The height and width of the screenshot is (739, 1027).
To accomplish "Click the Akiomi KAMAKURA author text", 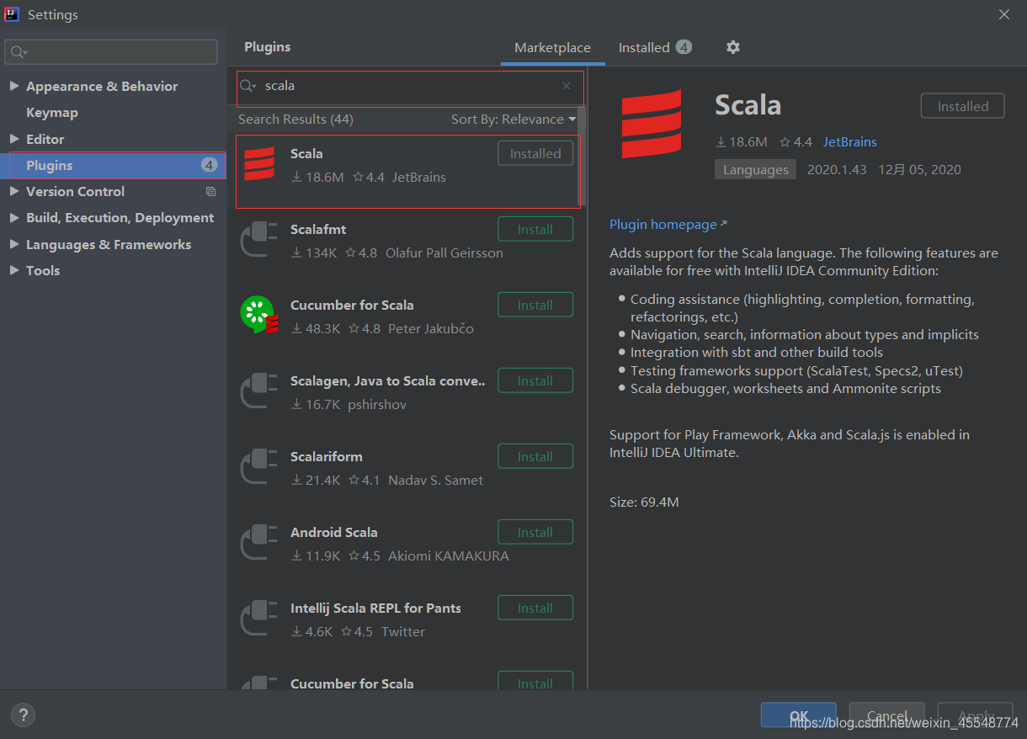I will [x=449, y=556].
